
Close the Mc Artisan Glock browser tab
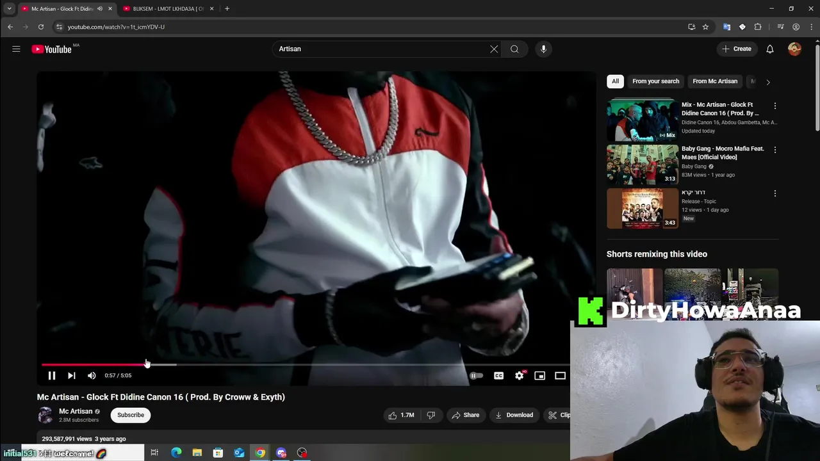click(110, 9)
